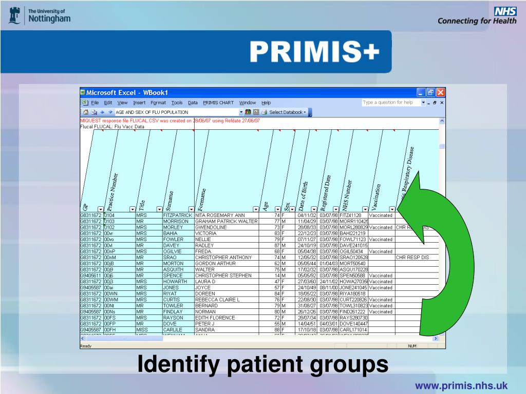526x394 pixels.
Task: Open the Sex column filter dropdown
Action: (x=292, y=209)
